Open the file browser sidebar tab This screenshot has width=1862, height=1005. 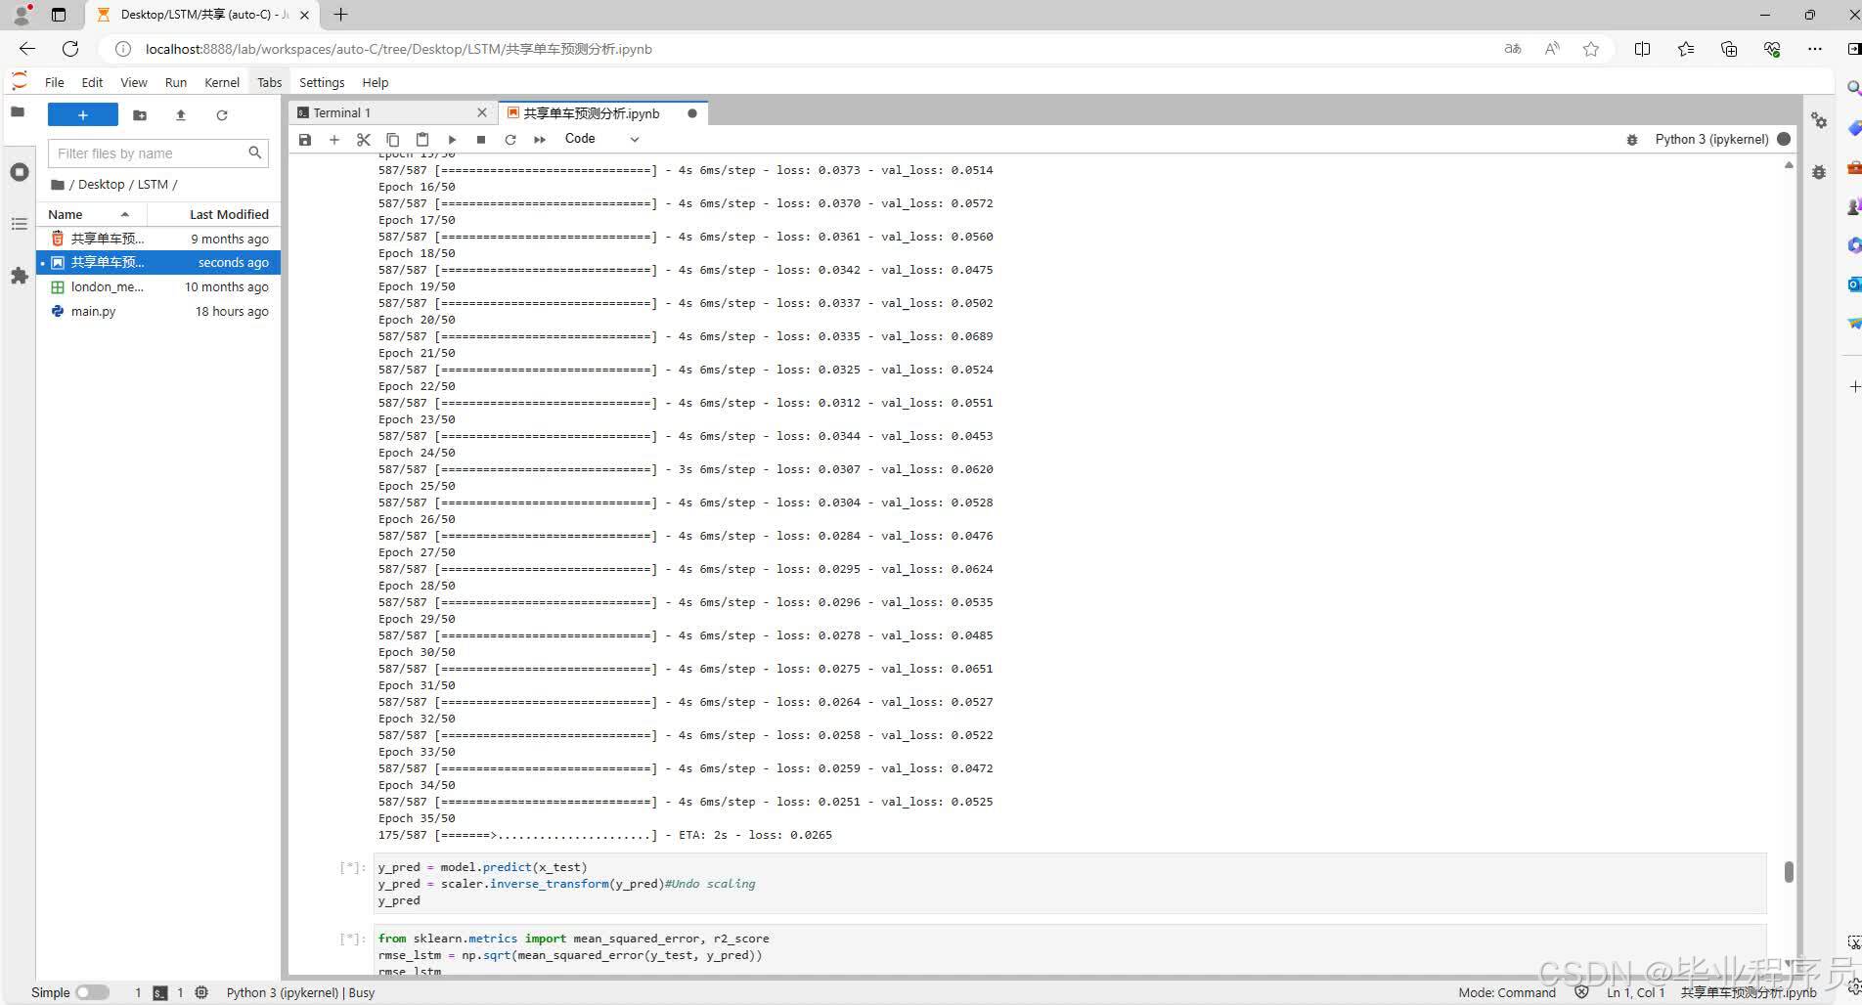tap(18, 112)
